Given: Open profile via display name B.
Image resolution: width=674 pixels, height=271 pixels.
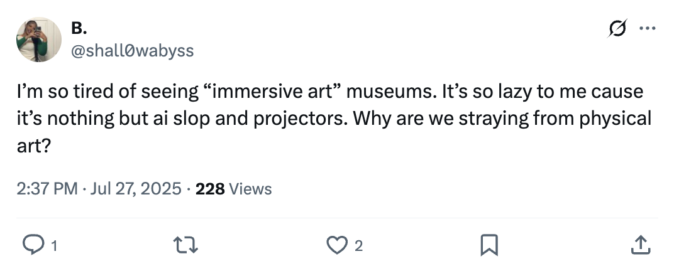Looking at the screenshot, I should [x=79, y=29].
